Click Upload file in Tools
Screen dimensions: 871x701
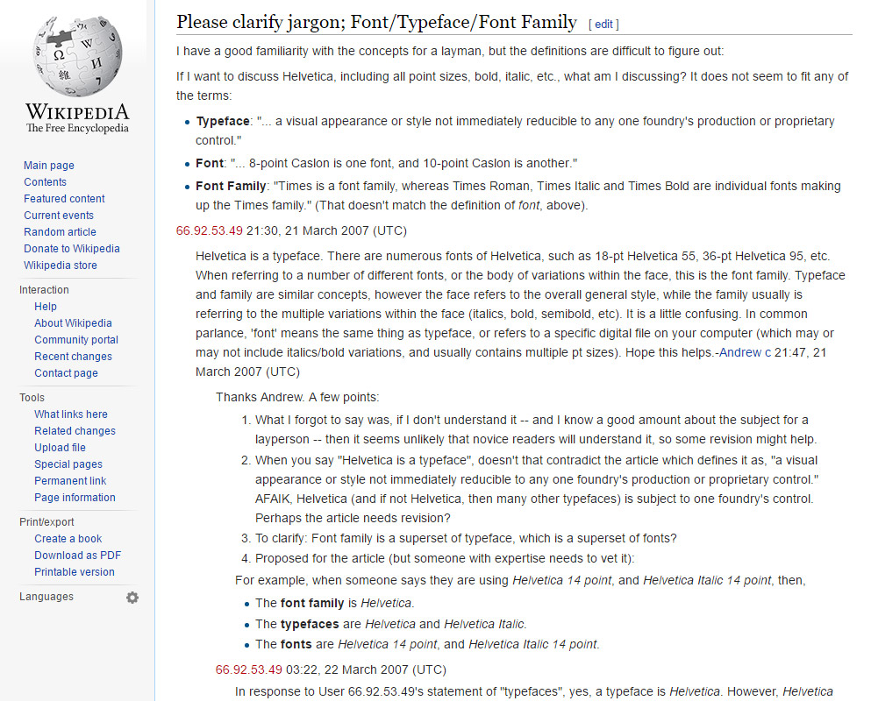60,448
